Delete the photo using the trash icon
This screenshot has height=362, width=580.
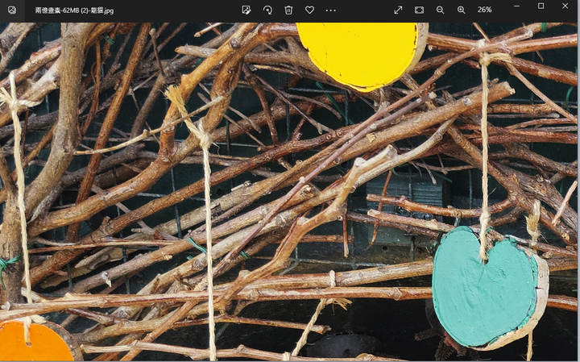click(x=288, y=10)
